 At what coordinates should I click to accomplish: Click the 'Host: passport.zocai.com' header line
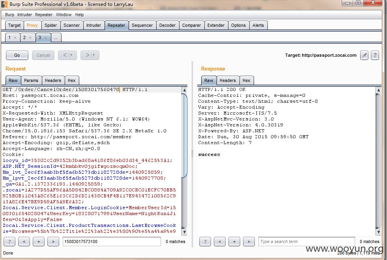click(41, 95)
